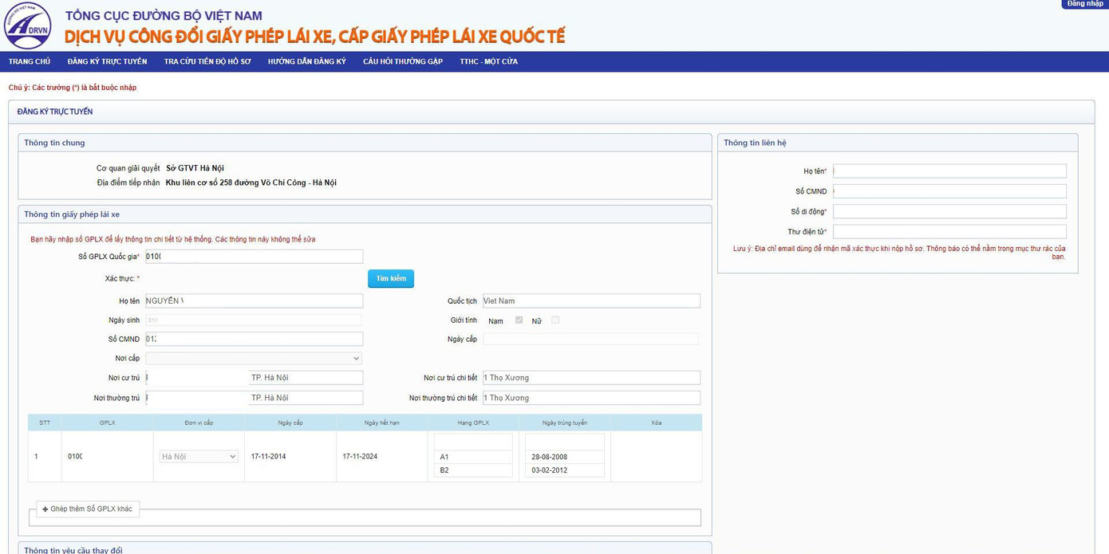This screenshot has width=1109, height=554.
Task: Open Hướng dẫn đăng ký page
Action: (306, 61)
